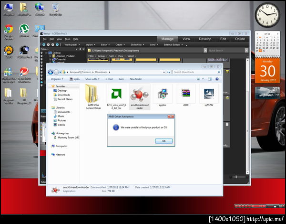
Task: Go back in the Downloads Explorer window
Action: click(51, 72)
